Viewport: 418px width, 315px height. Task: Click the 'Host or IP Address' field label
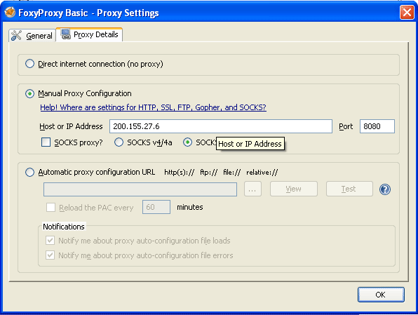pos(71,126)
